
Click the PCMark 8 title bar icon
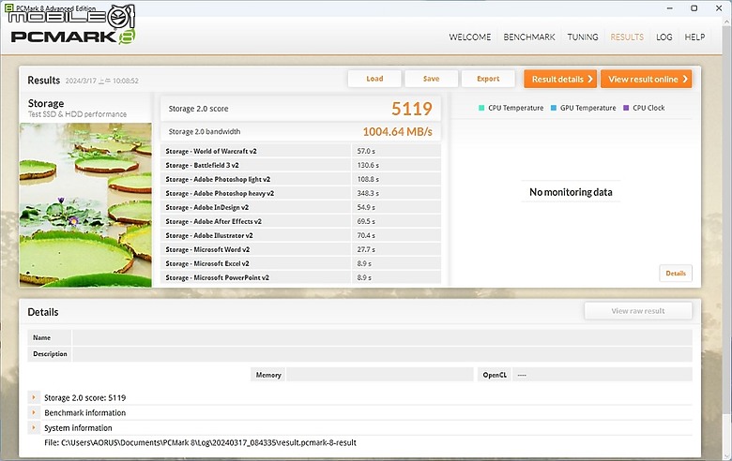pos(8,7)
